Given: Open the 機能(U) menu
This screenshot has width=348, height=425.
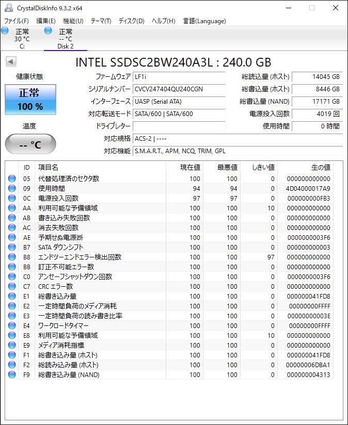Looking at the screenshot, I should pos(73,21).
